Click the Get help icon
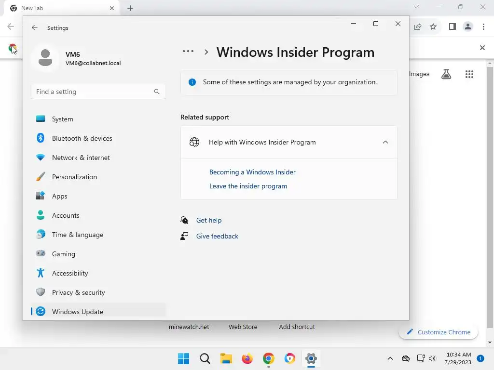The image size is (494, 370). coord(184,220)
